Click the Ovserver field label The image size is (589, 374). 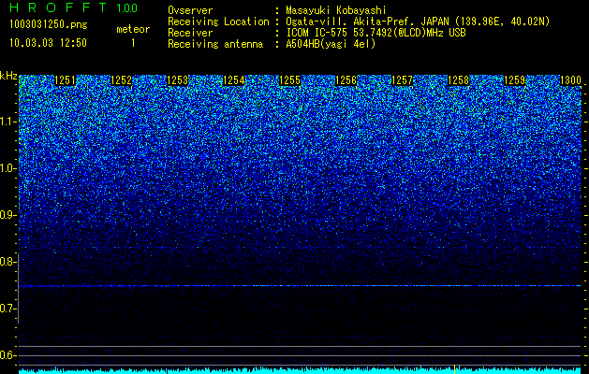(x=190, y=10)
